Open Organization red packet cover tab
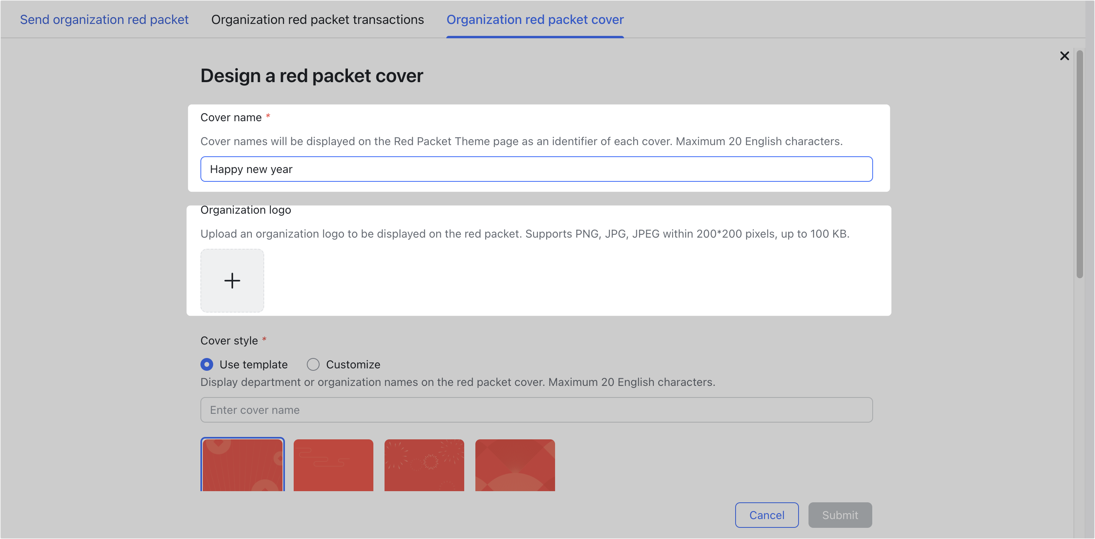Screen dimensions: 1095x539 pyautogui.click(x=535, y=20)
